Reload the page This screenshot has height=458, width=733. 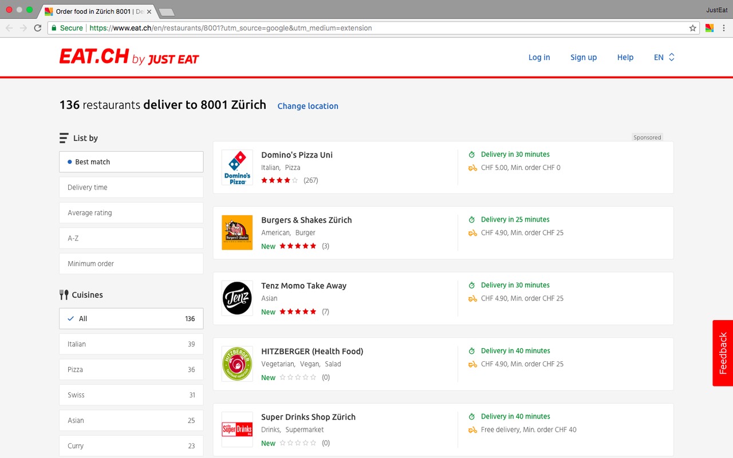[38, 27]
